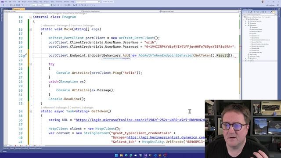Viewport: 281px width, 158px height.
Task: Collapse the GetToken method outline
Action: tap(31, 111)
